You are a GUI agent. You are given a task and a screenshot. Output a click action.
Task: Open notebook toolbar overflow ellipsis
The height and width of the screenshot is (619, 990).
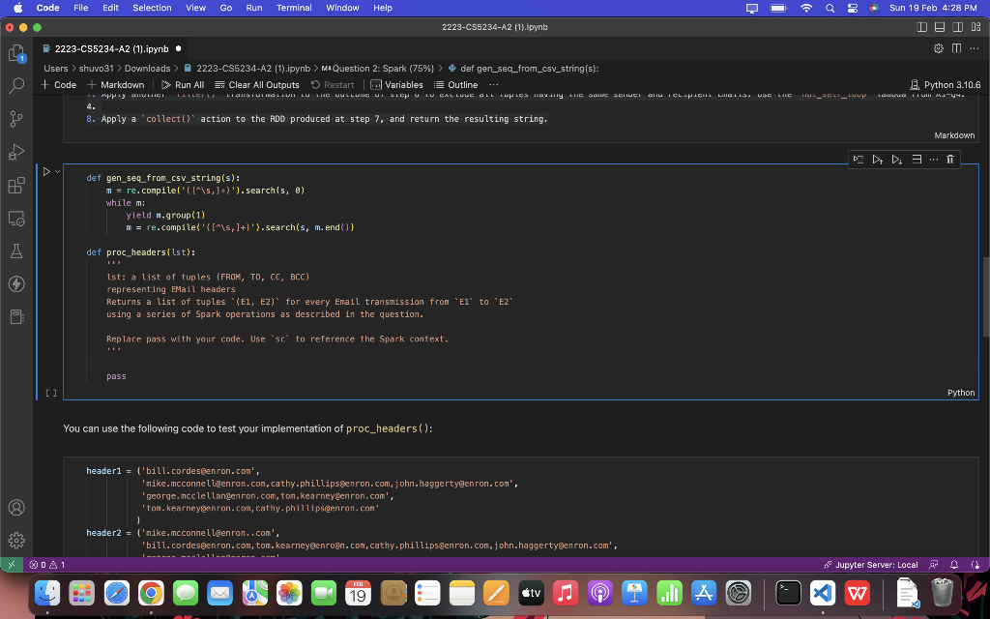click(x=494, y=85)
